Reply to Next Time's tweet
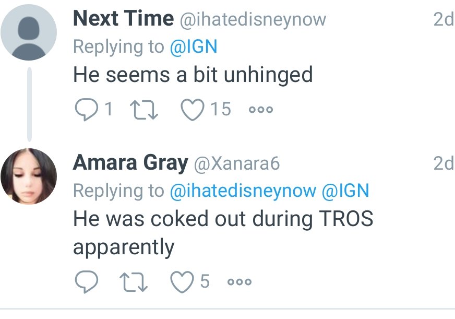Screen dimensions: 455x319 point(85,109)
